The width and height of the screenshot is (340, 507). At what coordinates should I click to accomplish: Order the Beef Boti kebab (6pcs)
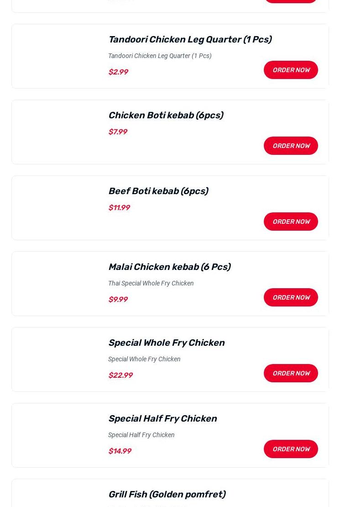[291, 222]
